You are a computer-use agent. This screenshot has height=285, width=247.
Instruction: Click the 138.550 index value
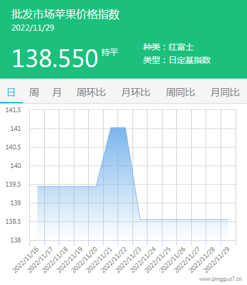(55, 58)
